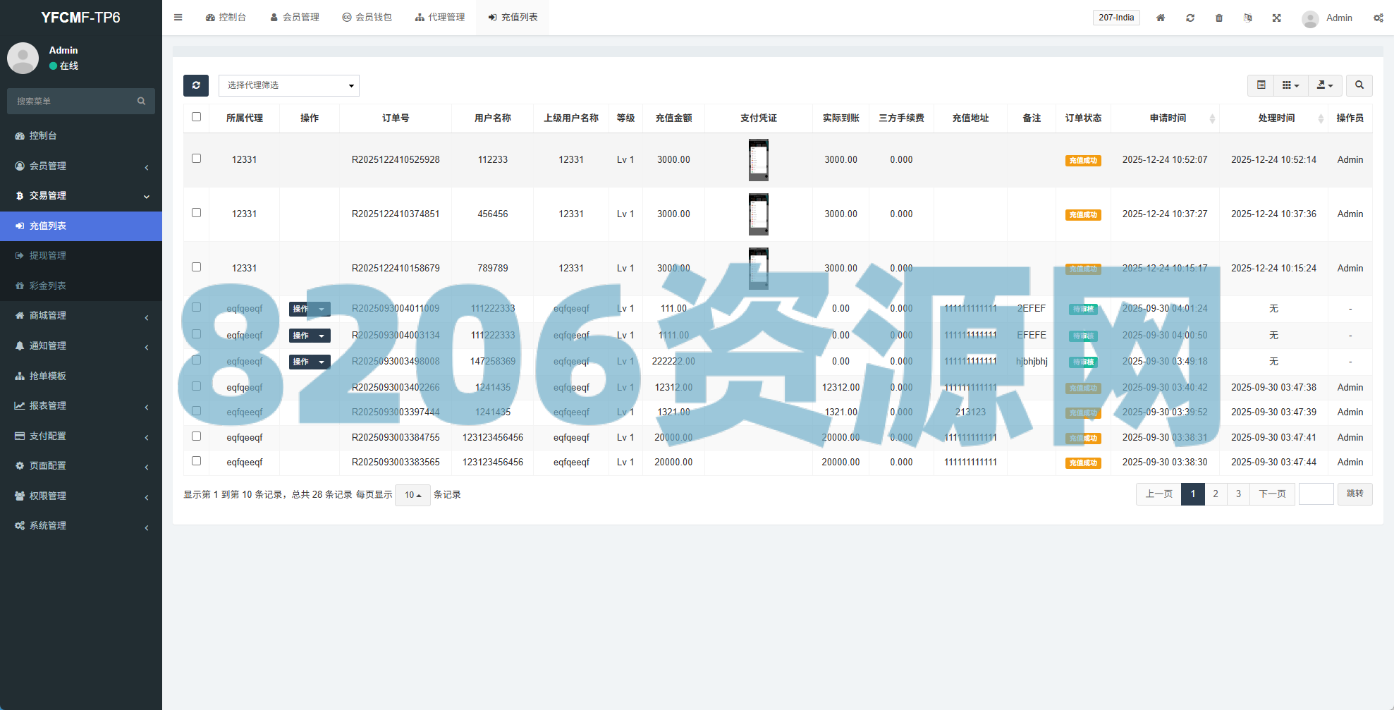This screenshot has height=710, width=1394.
Task: Click the home icon in top bar
Action: click(1161, 18)
